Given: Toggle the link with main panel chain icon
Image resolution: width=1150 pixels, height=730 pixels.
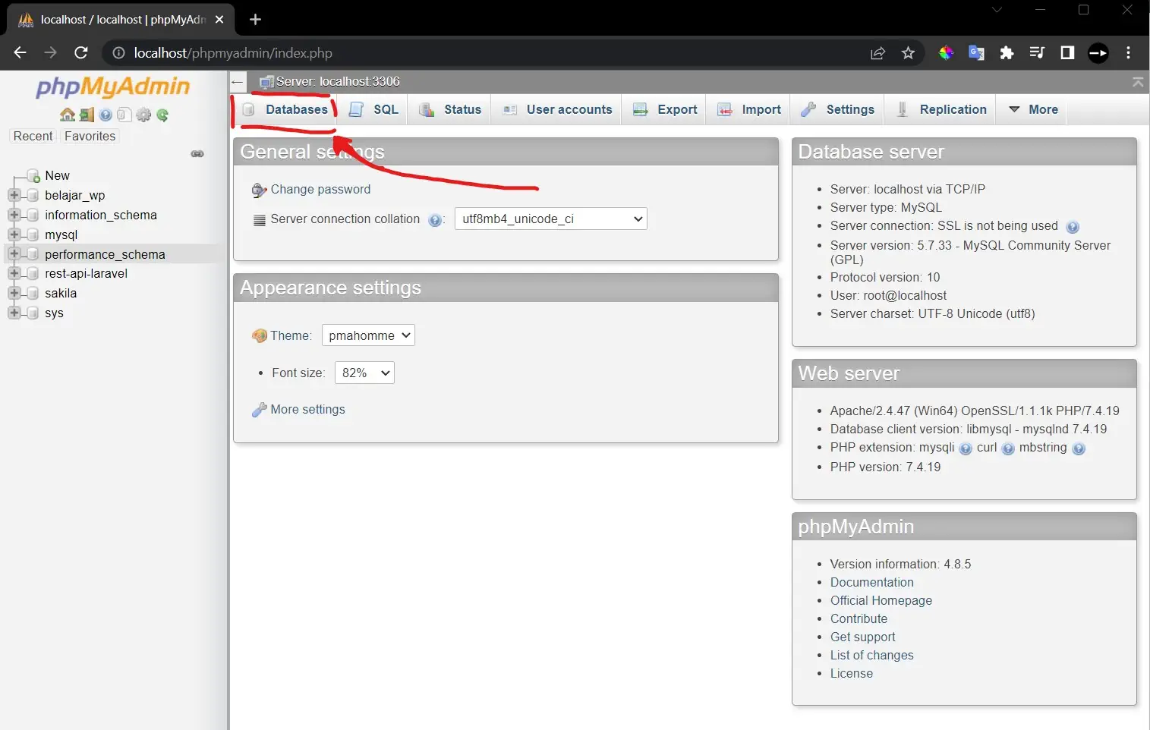Looking at the screenshot, I should (197, 154).
